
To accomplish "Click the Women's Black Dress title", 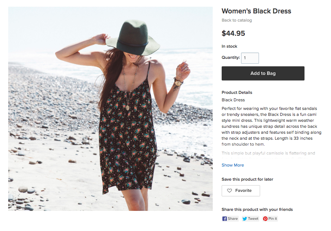I will (x=256, y=11).
